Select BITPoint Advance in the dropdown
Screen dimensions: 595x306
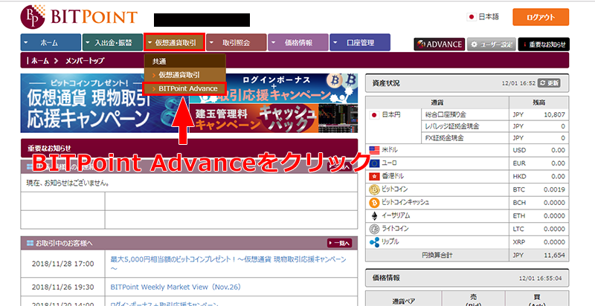184,88
